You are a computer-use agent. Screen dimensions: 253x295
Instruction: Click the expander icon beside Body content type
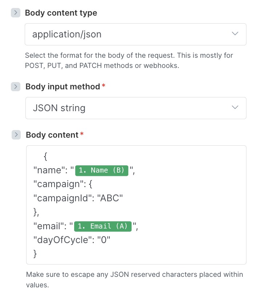pos(16,13)
